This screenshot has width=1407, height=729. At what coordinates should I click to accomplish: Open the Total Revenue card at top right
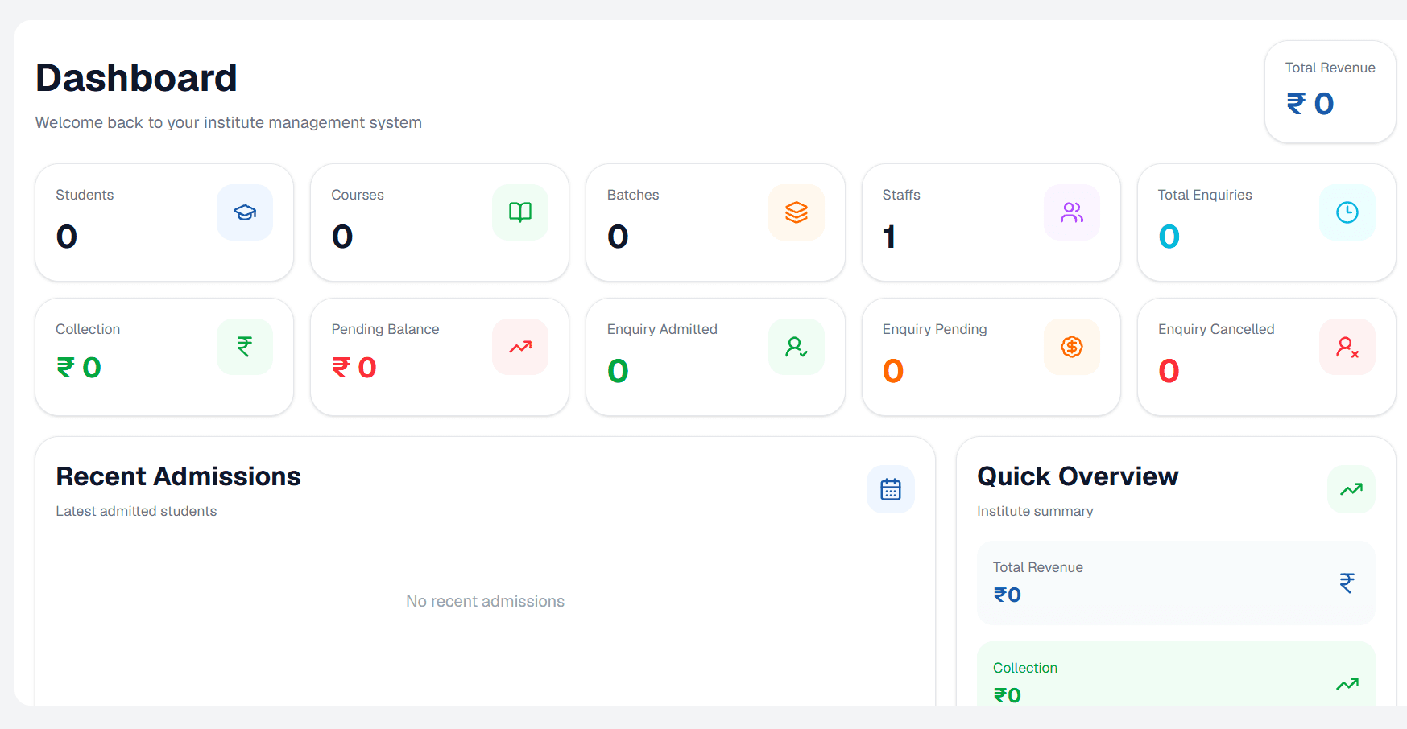[x=1330, y=92]
